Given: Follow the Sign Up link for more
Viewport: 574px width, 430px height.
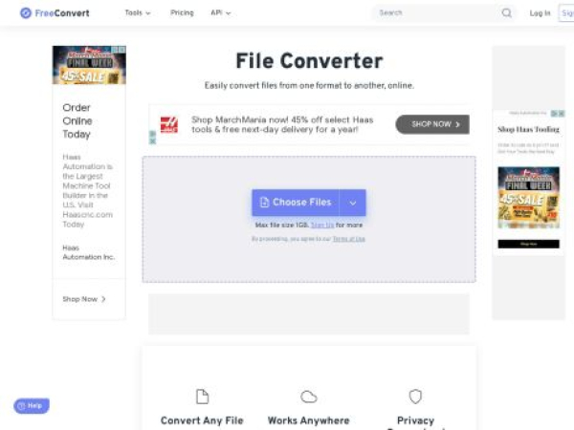Looking at the screenshot, I should tap(322, 226).
